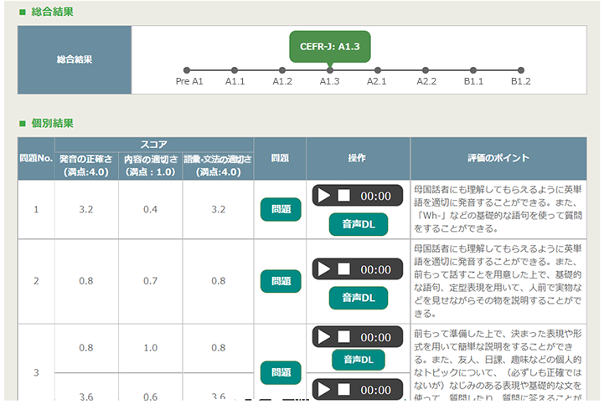The image size is (604, 404).
Task: Click the 0.4 content score for question 1
Action: pyautogui.click(x=150, y=209)
